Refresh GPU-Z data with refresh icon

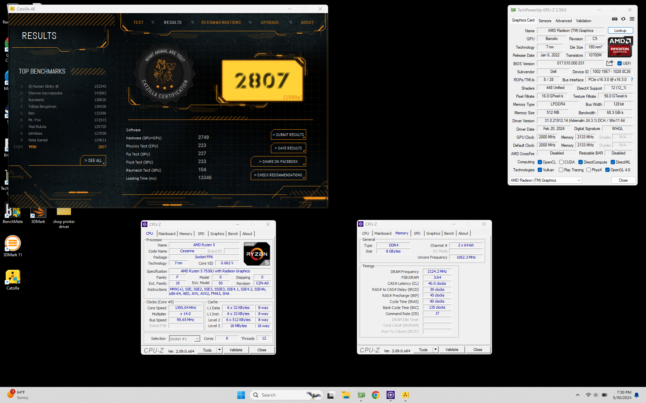(623, 19)
